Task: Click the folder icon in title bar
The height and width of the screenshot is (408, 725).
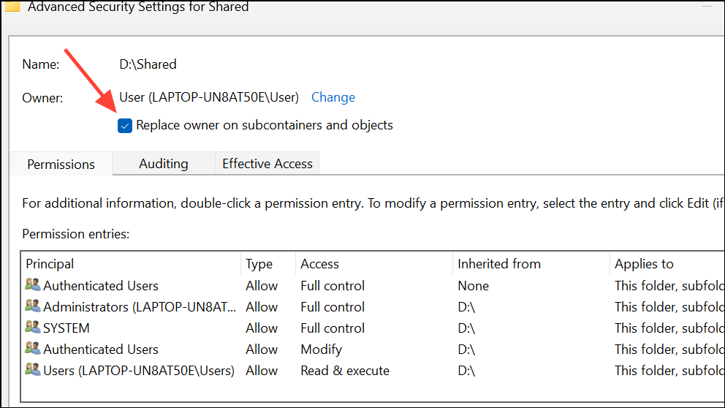Action: pos(12,6)
